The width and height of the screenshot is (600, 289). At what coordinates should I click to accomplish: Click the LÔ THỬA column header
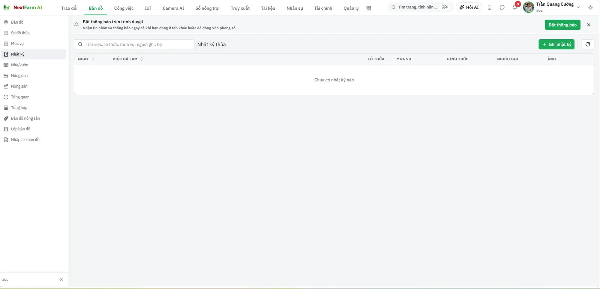coord(376,59)
